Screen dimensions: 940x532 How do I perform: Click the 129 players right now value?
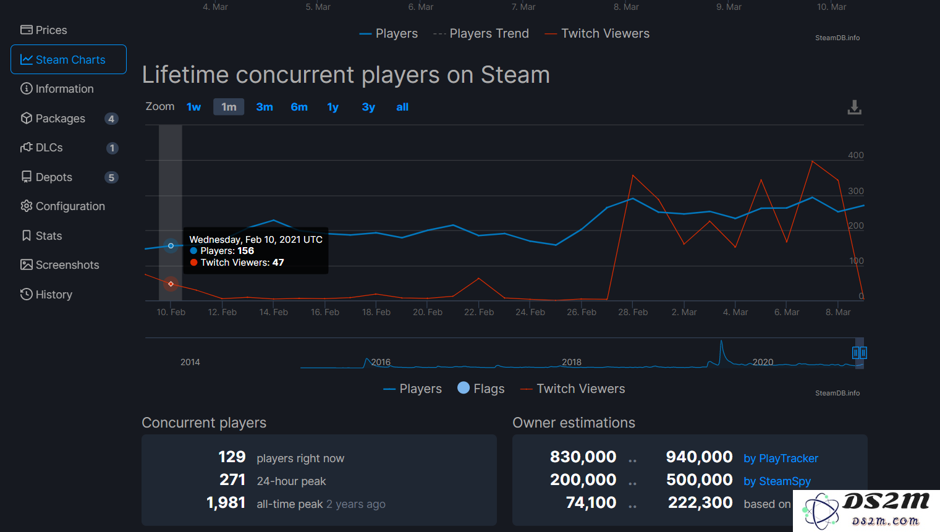232,457
